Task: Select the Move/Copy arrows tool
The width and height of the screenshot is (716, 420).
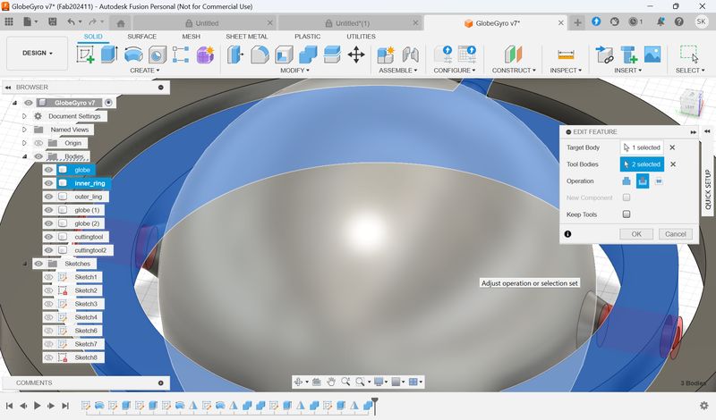Action: [x=355, y=55]
